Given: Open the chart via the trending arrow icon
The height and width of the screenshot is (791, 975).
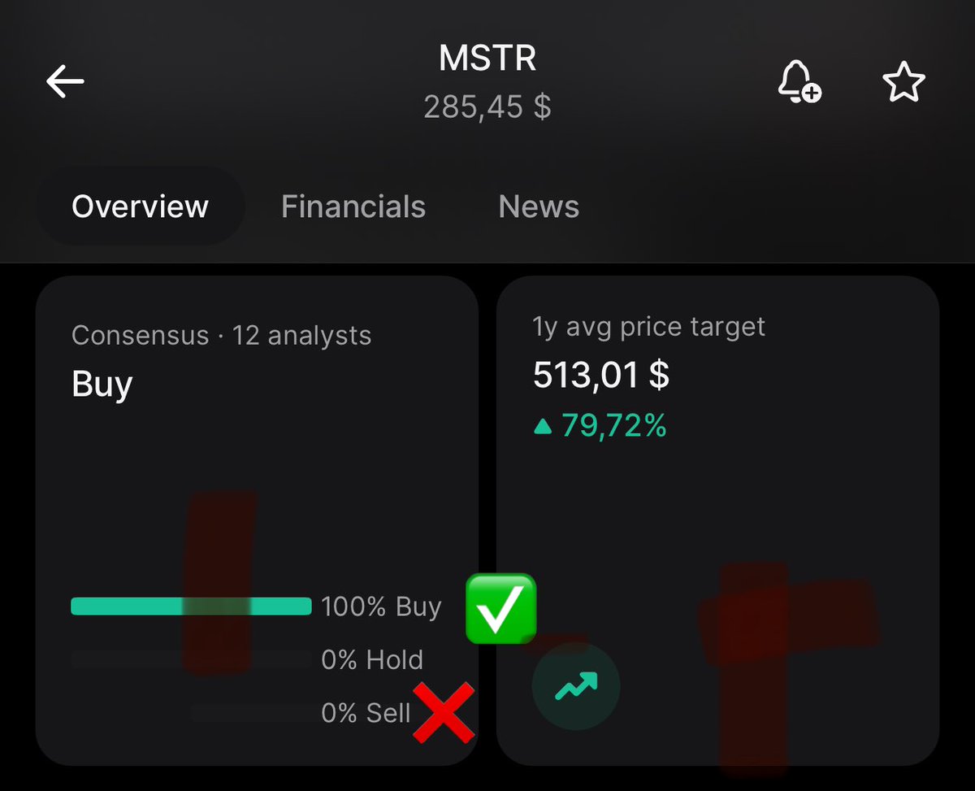Looking at the screenshot, I should pos(575,685).
